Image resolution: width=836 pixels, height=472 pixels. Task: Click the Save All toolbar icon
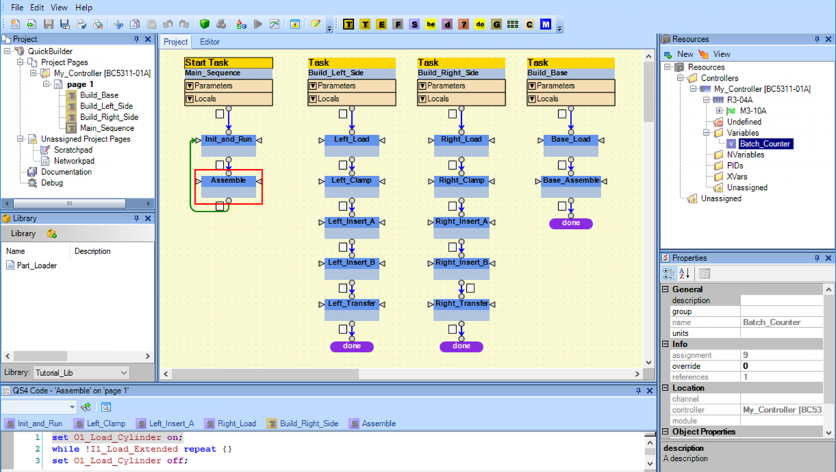[x=65, y=24]
